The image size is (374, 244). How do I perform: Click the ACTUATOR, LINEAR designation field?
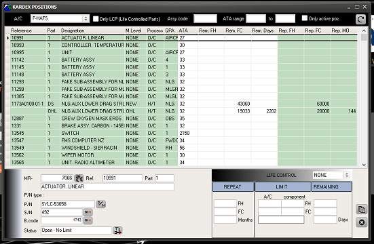coord(107,186)
